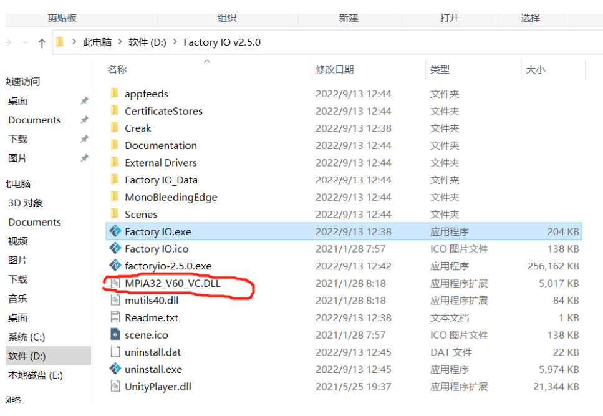Click the scene.ico file icon
This screenshot has height=416, width=603.
(115, 335)
